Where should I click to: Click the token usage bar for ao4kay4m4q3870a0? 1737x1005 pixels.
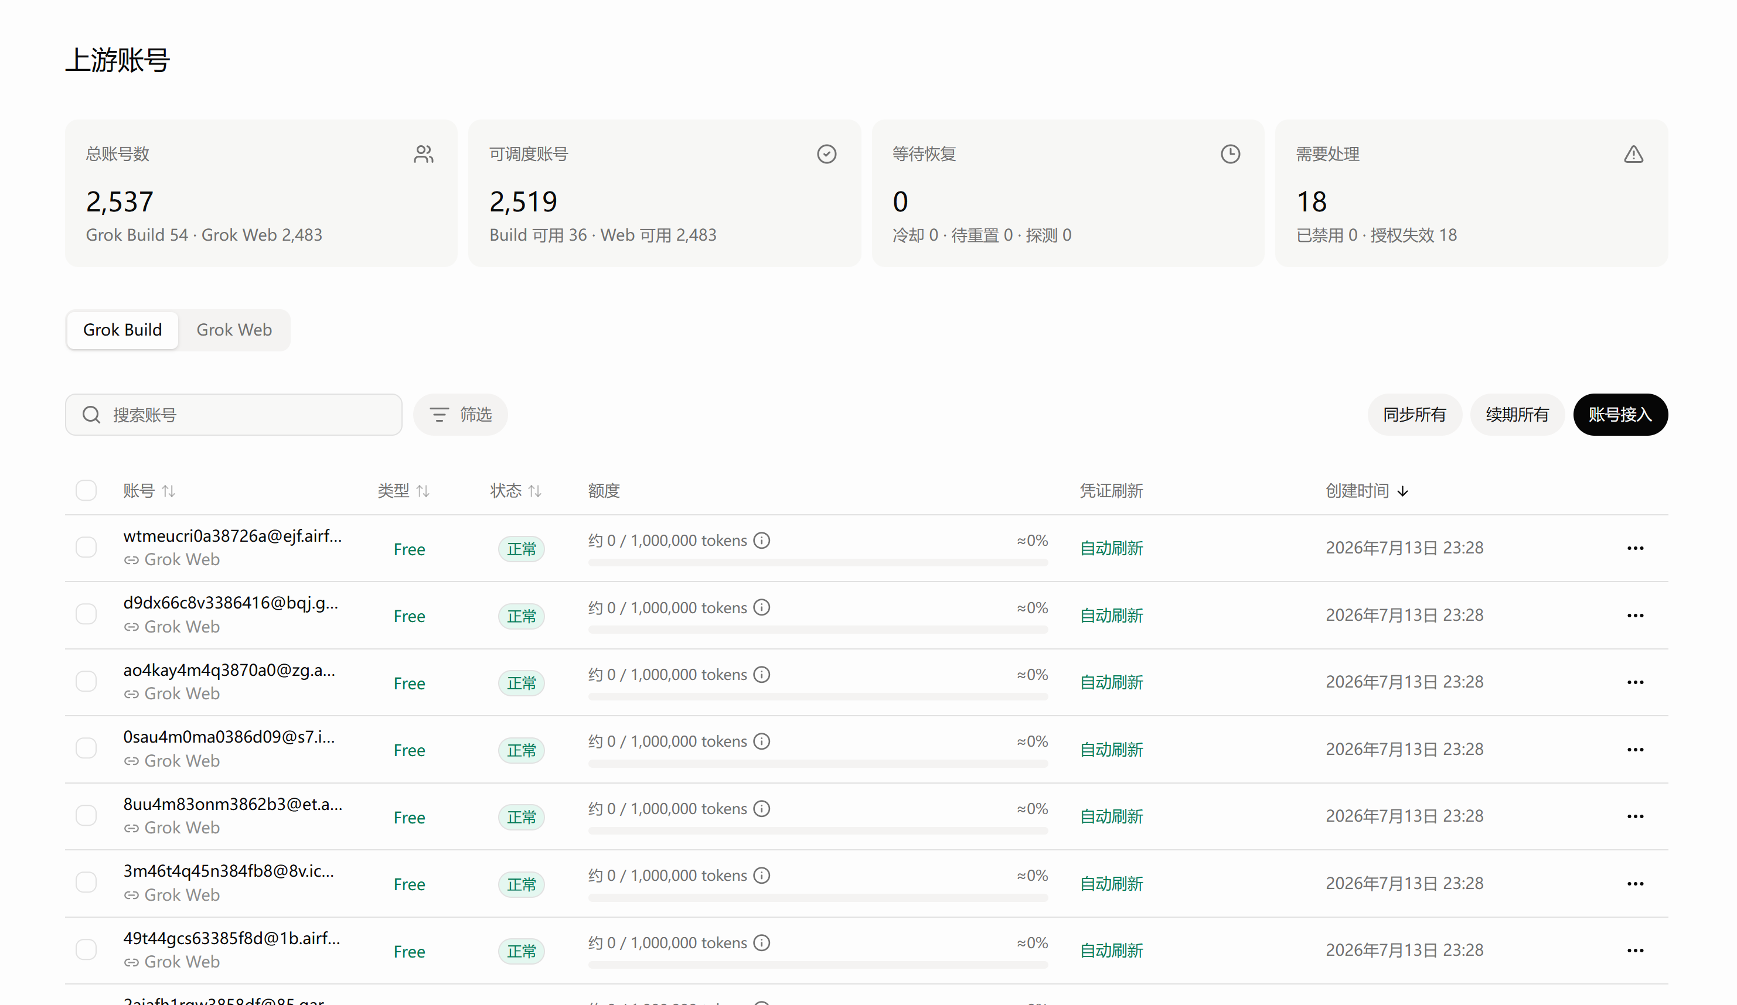(818, 697)
